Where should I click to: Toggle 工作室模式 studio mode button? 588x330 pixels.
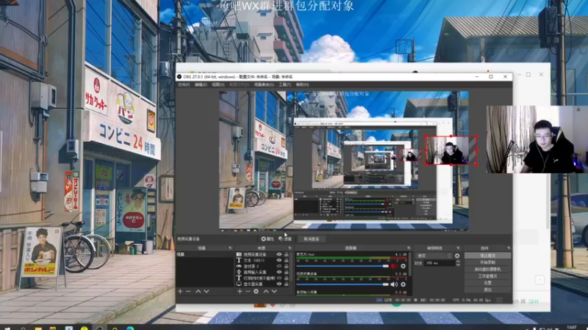coord(487,276)
